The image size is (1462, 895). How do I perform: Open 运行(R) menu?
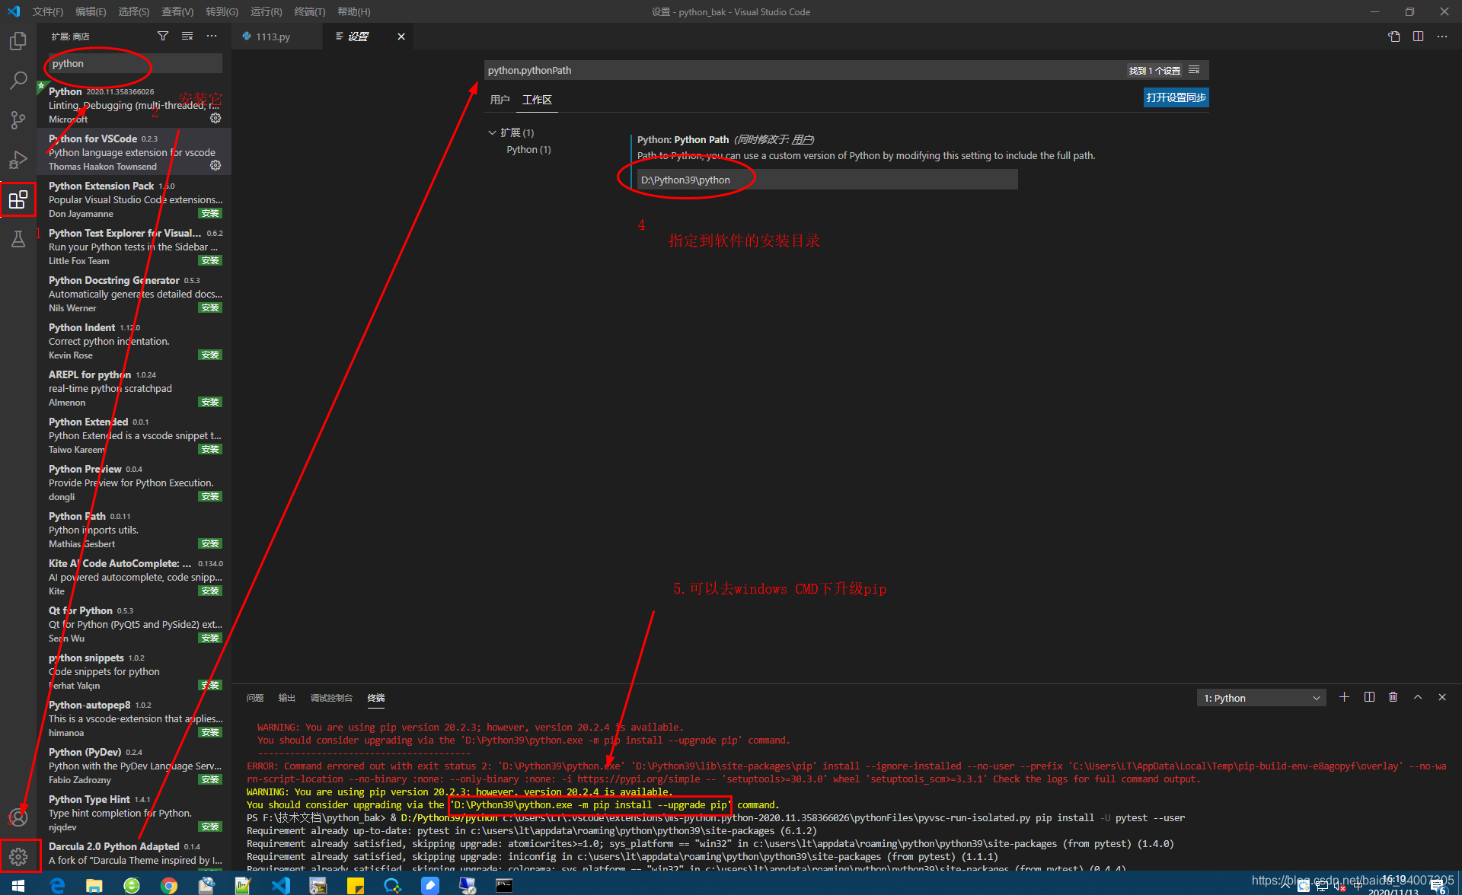coord(266,11)
